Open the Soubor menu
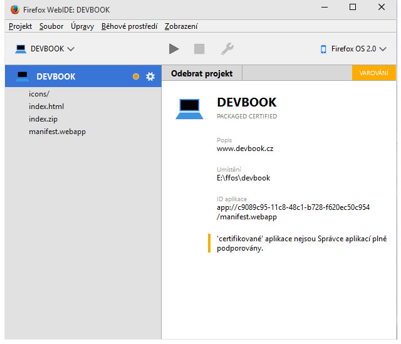The image size is (401, 344). 51,26
